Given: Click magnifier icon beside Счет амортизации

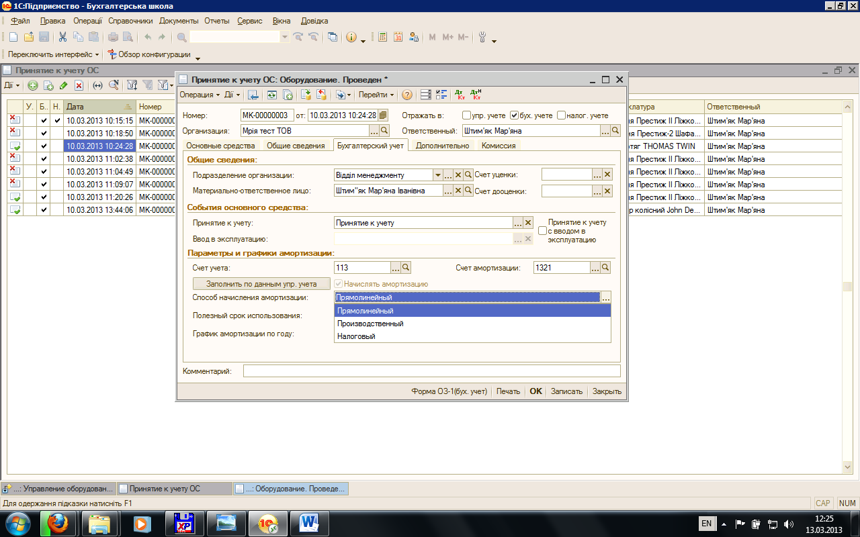Looking at the screenshot, I should pos(606,268).
